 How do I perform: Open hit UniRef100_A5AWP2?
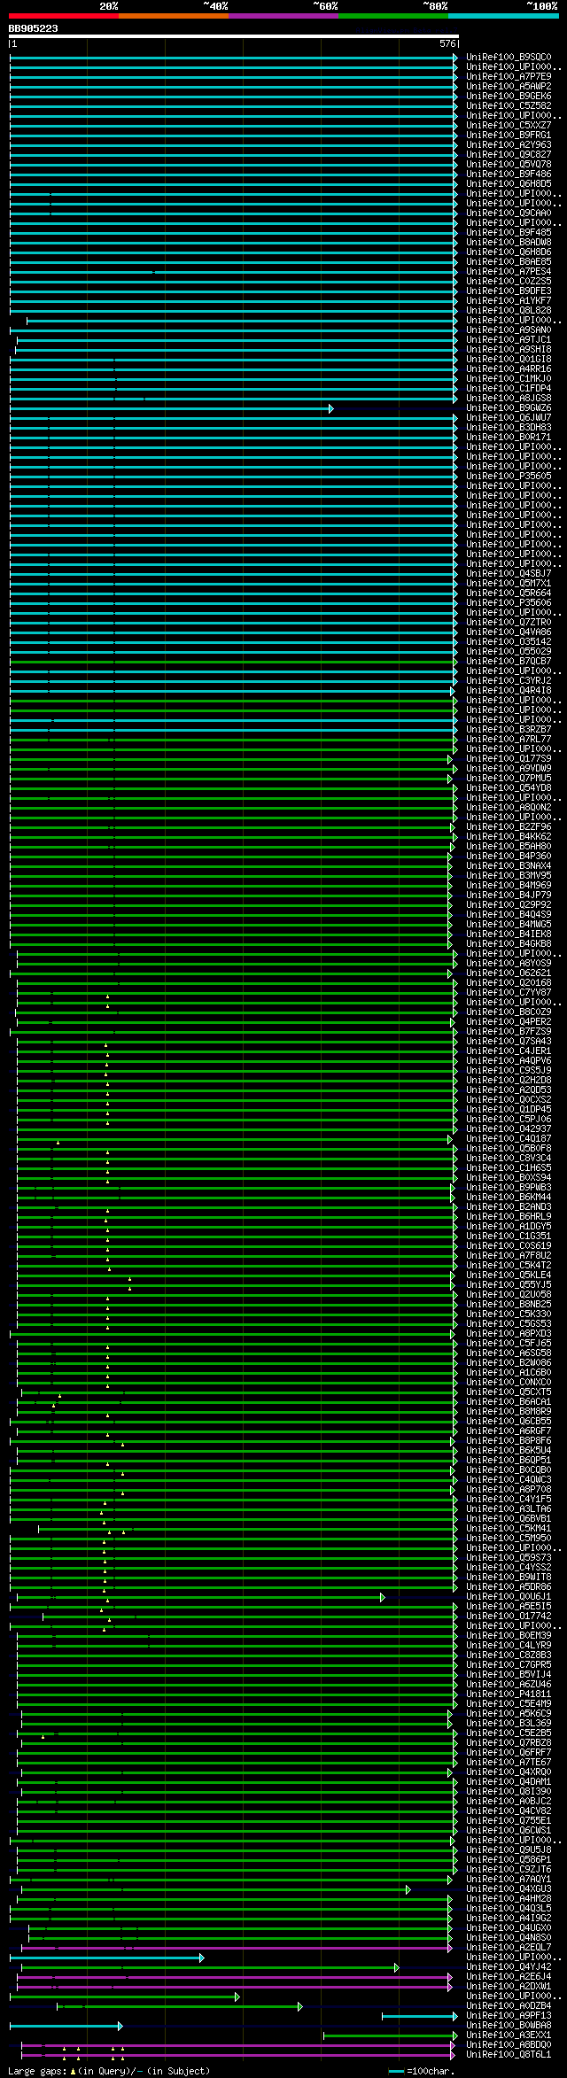pyautogui.click(x=509, y=86)
